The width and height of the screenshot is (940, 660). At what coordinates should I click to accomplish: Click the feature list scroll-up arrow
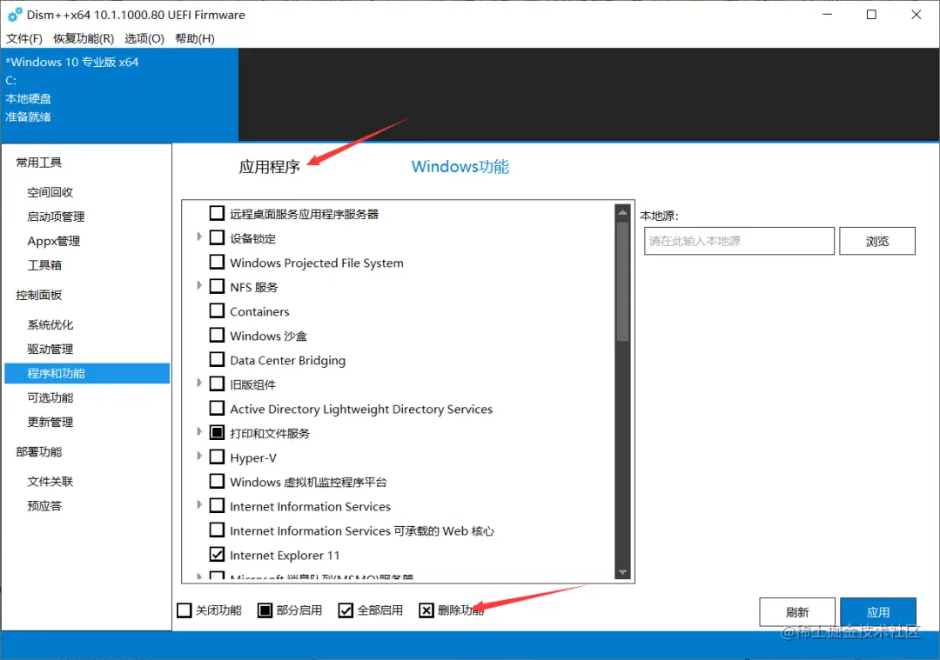[x=623, y=212]
